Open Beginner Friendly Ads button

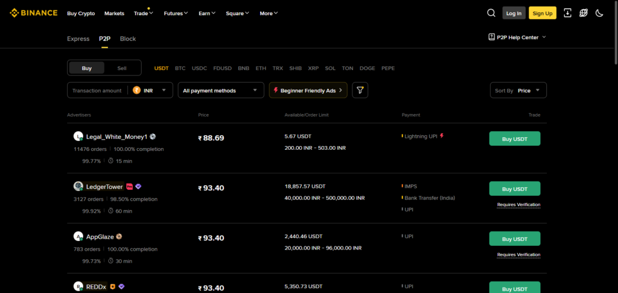(308, 90)
